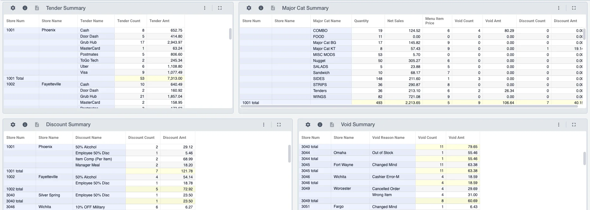The height and width of the screenshot is (210, 590).
Task: Click the 7,313.00 tender total amount
Action: 175,78
